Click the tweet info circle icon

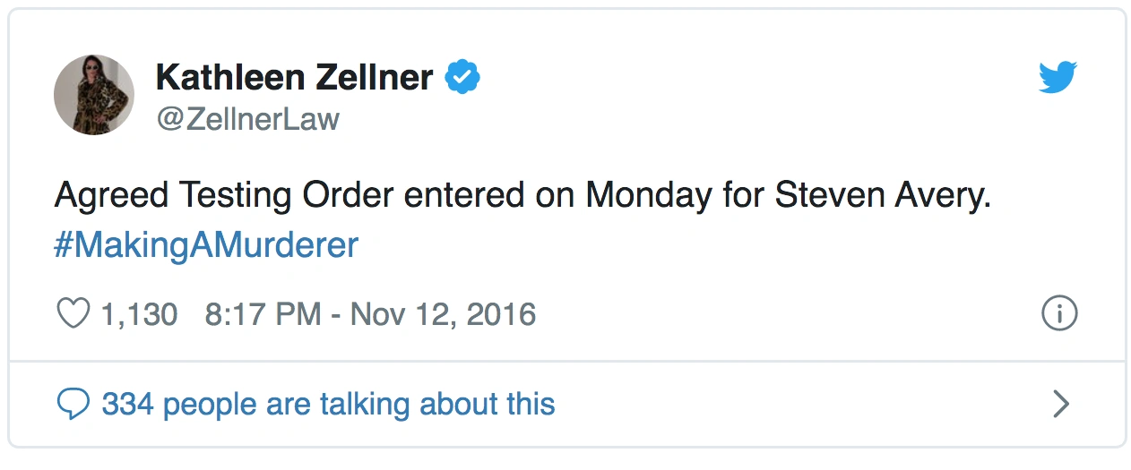1058,313
